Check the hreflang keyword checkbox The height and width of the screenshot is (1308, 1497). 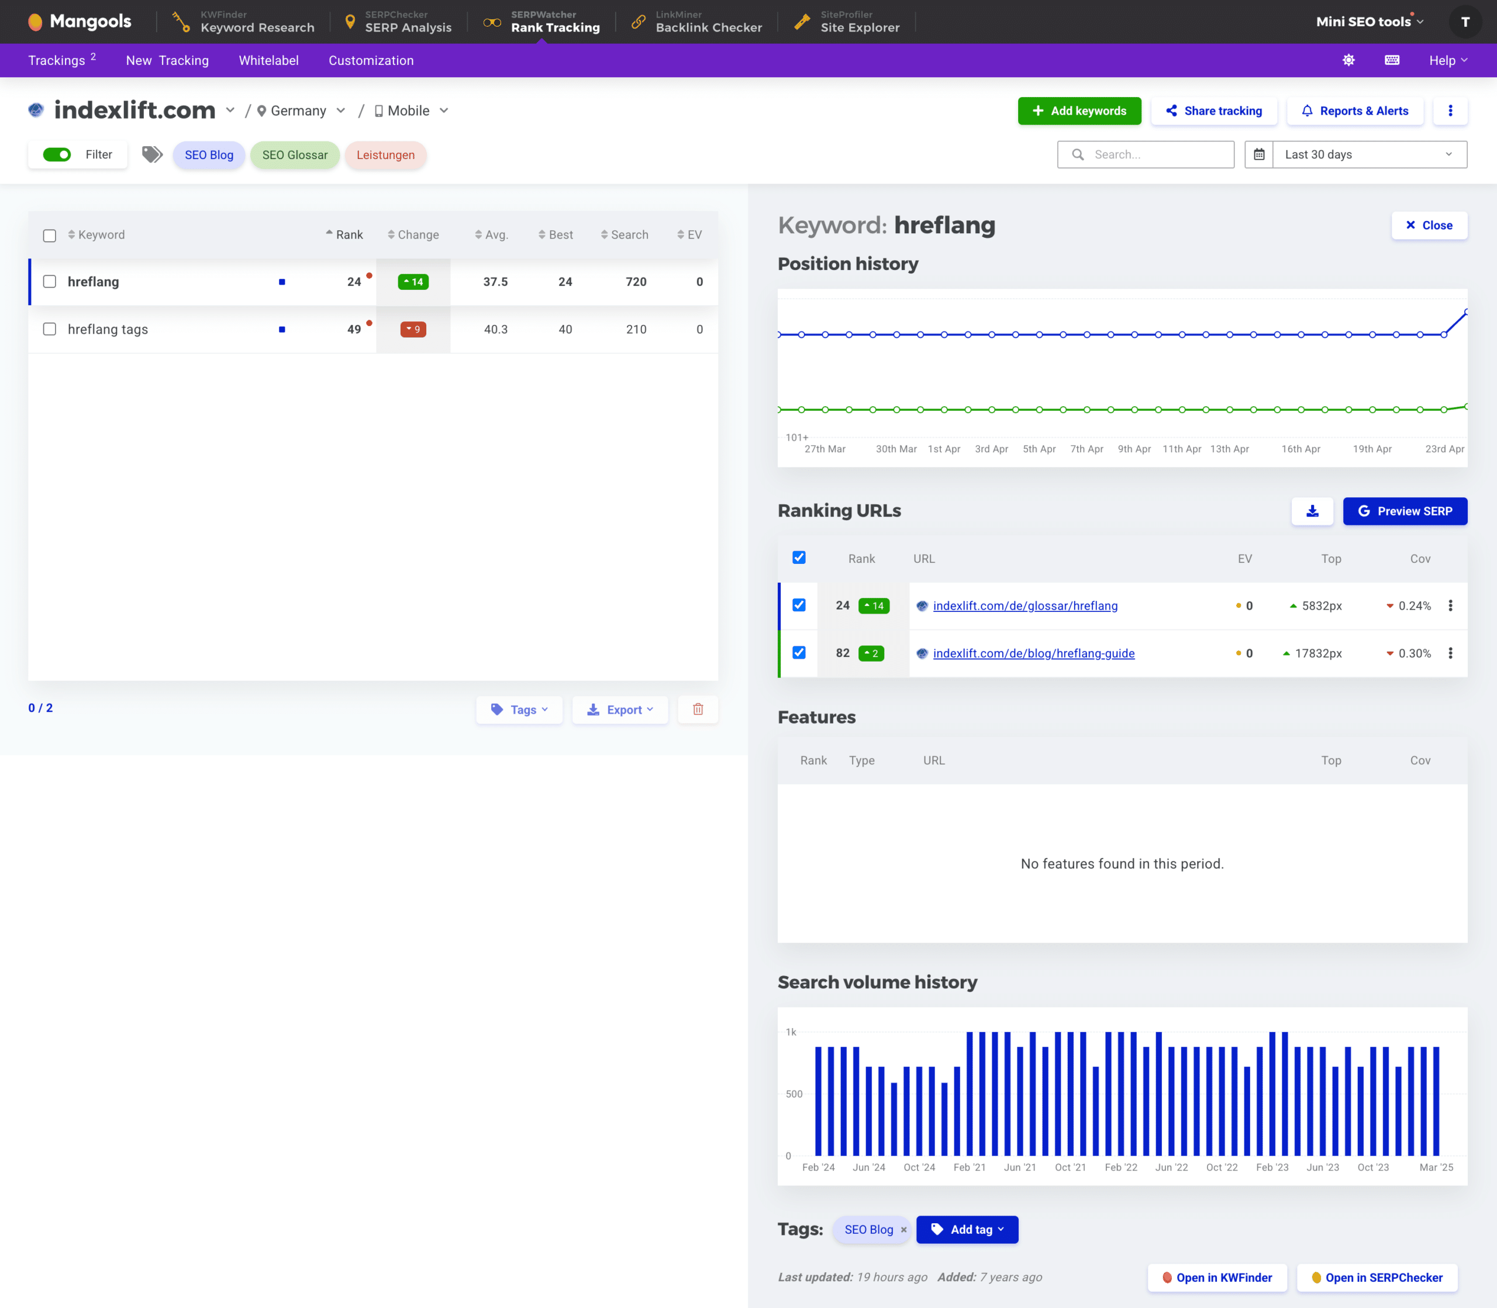pyautogui.click(x=50, y=282)
